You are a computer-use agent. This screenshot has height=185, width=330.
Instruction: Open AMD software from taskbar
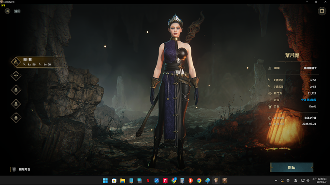(165, 180)
